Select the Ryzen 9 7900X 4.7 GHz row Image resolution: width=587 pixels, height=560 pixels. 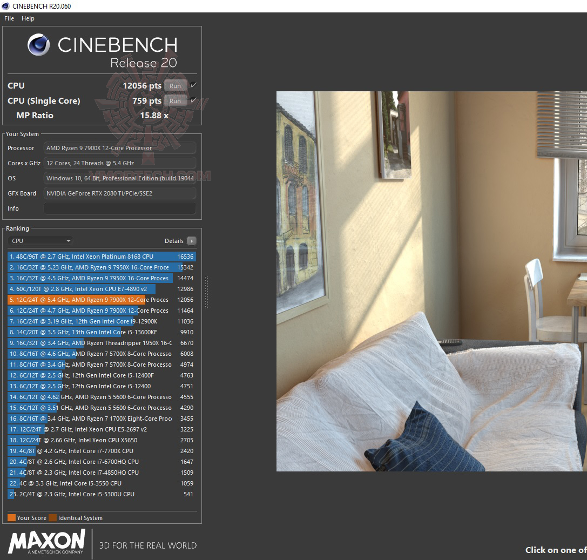102,311
